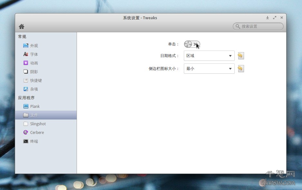Select Slingshot in the sidebar list
The height and width of the screenshot is (190, 302).
[46, 124]
